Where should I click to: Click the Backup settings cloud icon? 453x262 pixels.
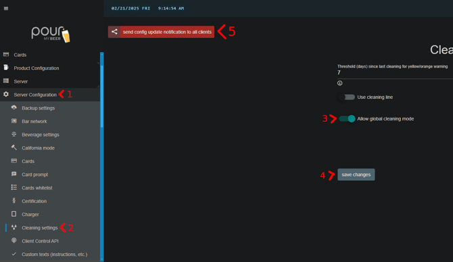pyautogui.click(x=14, y=108)
